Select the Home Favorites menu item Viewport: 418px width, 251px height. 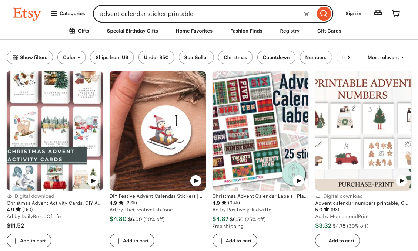pyautogui.click(x=194, y=31)
